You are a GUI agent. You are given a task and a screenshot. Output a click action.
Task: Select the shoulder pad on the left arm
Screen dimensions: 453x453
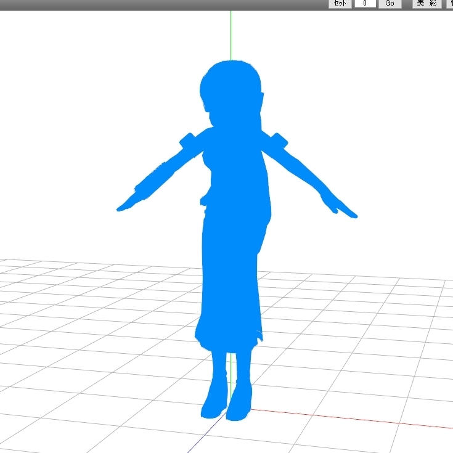188,140
